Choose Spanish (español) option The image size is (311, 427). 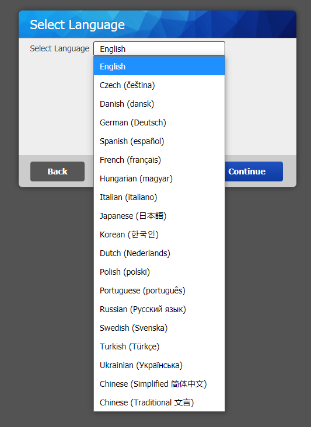(x=159, y=141)
